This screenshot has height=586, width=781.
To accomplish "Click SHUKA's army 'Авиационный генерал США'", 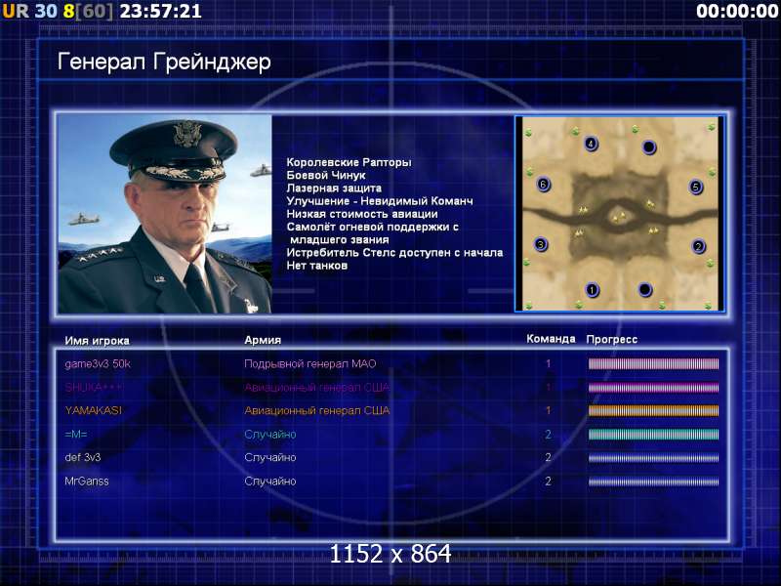I will click(x=316, y=387).
